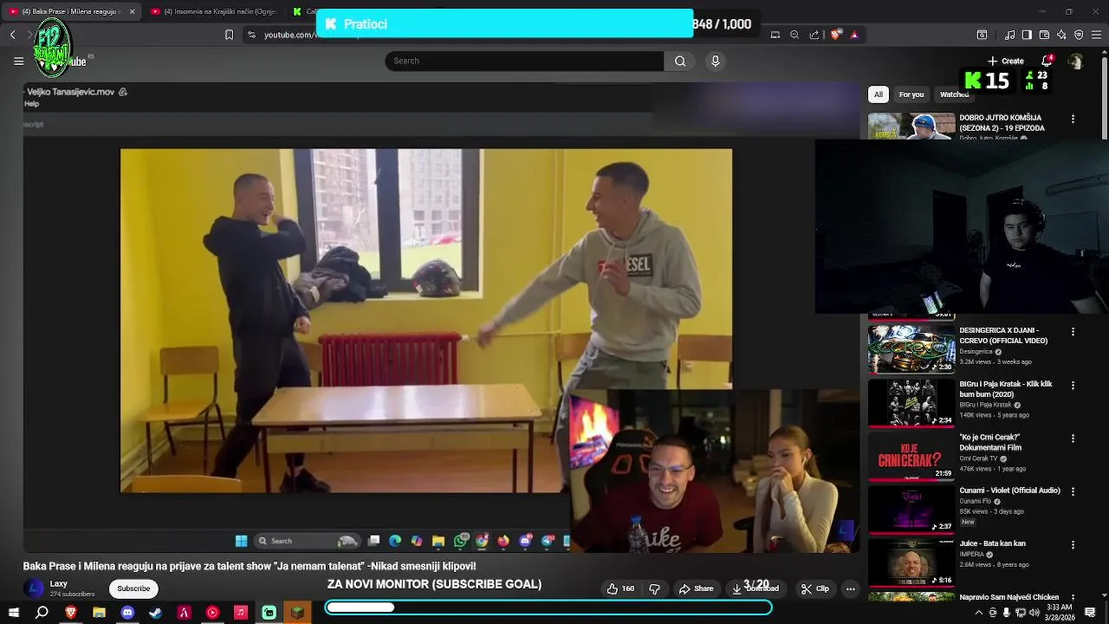Toggle system volume speaker icon
This screenshot has height=624, width=1109.
(1034, 613)
